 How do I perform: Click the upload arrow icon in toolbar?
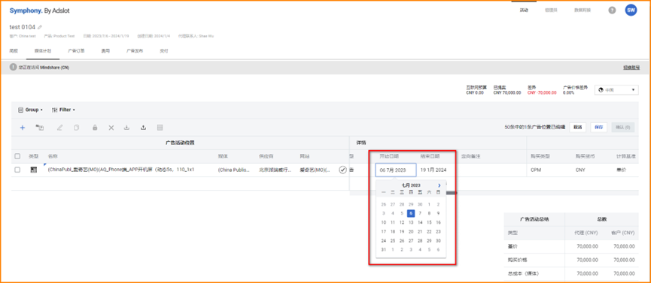143,128
